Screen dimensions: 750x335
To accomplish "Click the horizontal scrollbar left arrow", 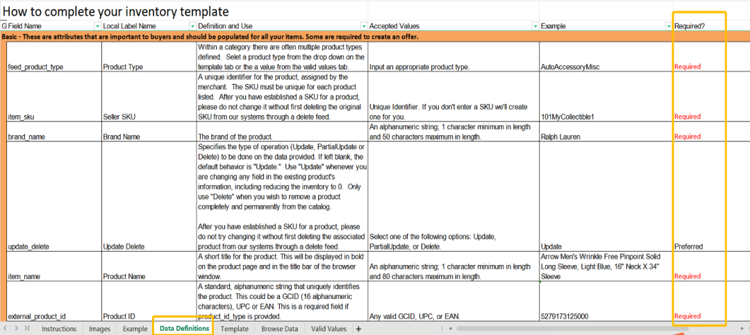I will [449, 329].
